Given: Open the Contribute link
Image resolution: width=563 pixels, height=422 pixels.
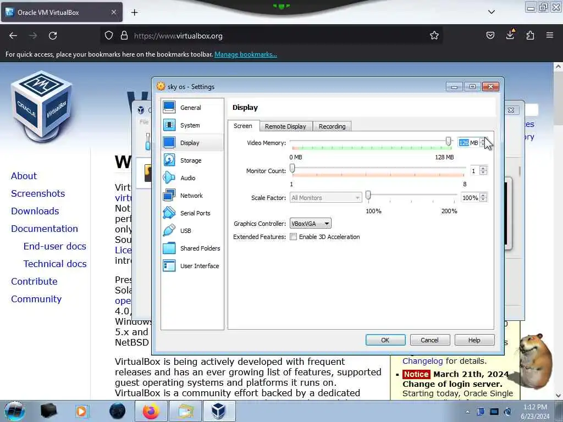Looking at the screenshot, I should click(x=34, y=281).
